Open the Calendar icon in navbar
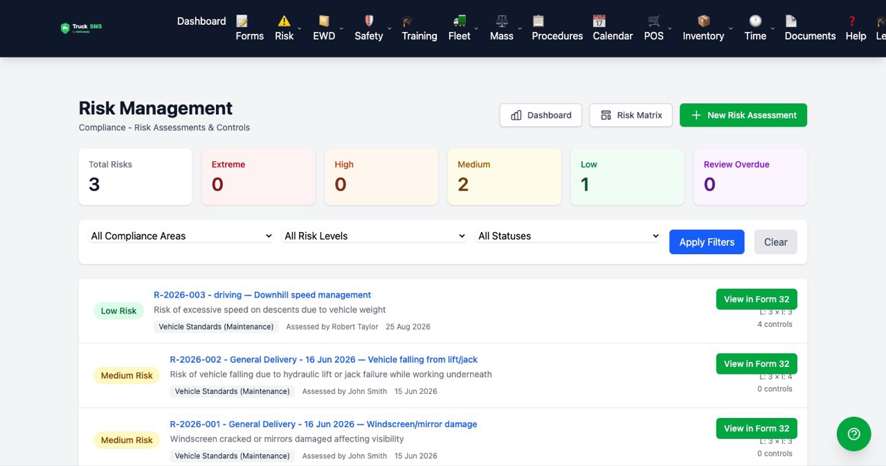This screenshot has width=886, height=466. (x=599, y=21)
